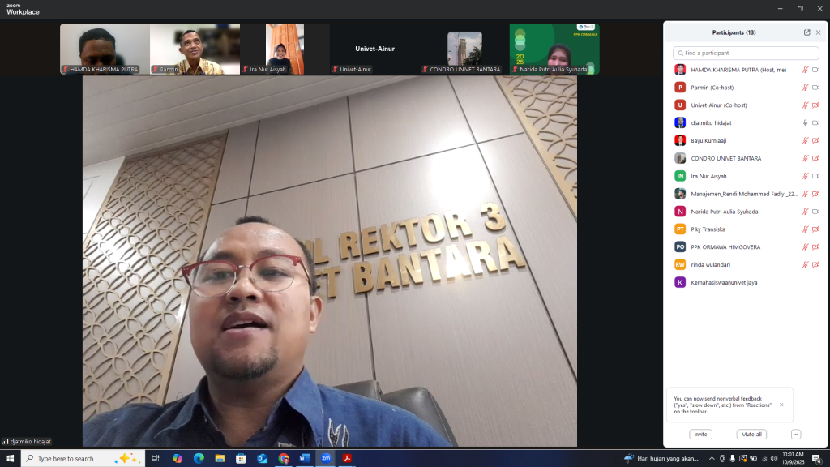
Task: Show hidden system tray icons
Action: [x=712, y=458]
